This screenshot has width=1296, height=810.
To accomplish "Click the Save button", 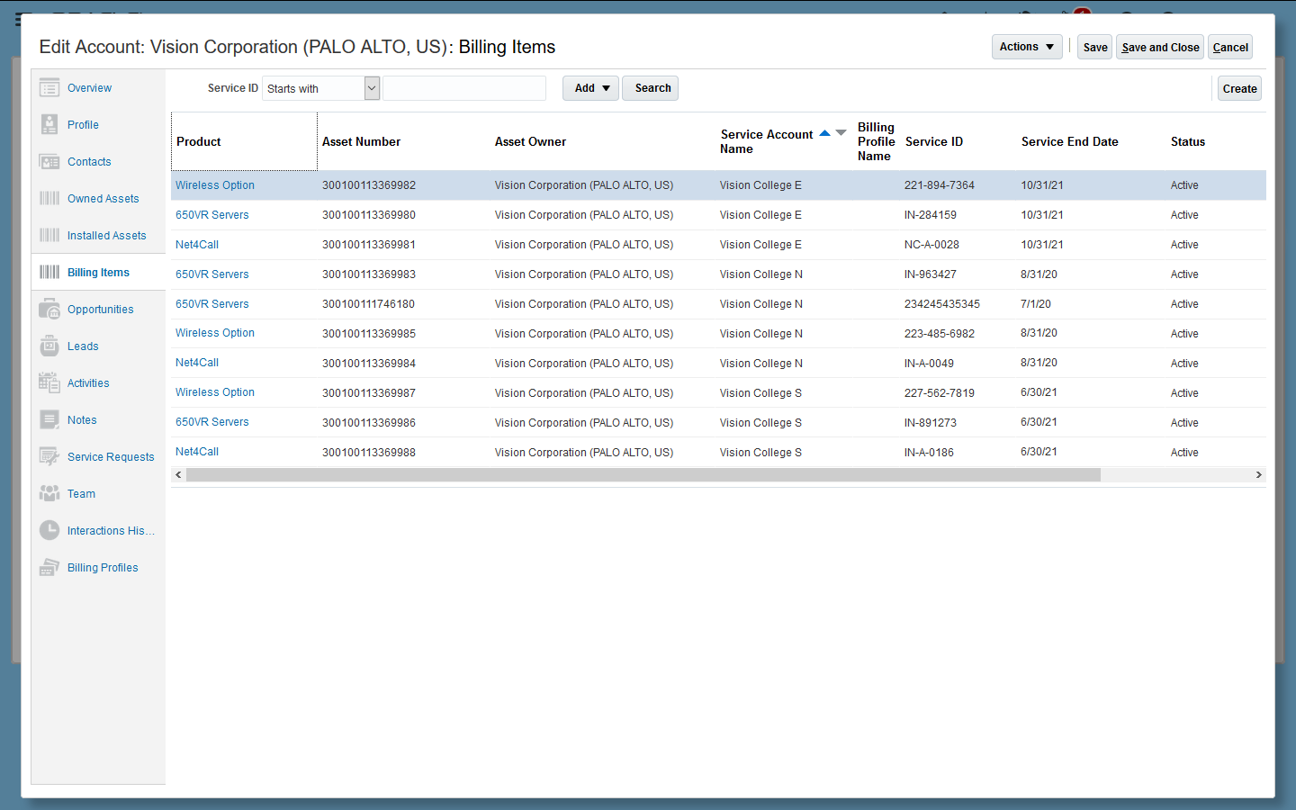I will (1095, 47).
